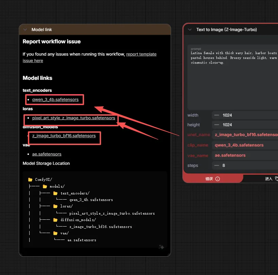Image resolution: width=278 pixels, height=275 pixels.
Task: Click the height label
Action: [x=193, y=125]
